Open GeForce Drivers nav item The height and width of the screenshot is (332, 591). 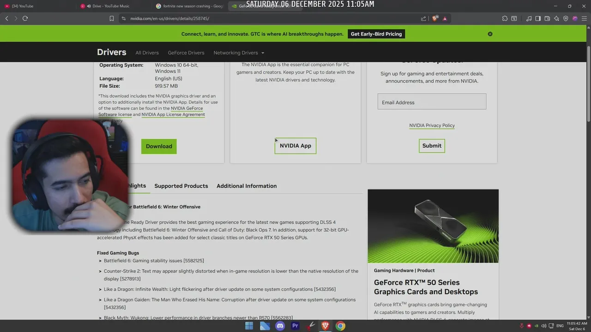186,53
